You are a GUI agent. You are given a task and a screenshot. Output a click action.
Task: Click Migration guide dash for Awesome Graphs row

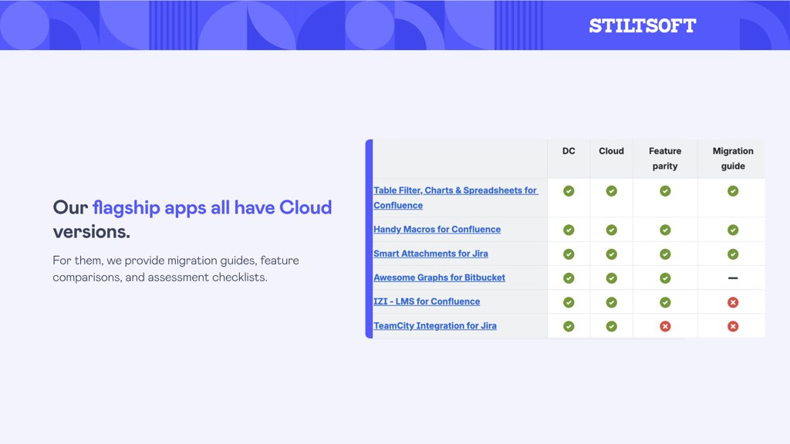[733, 277]
